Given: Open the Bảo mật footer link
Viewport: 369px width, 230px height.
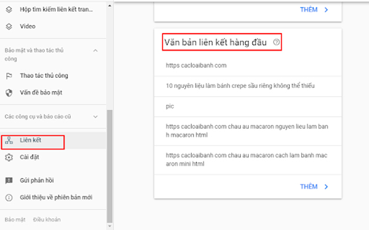Looking at the screenshot, I should 15,220.
